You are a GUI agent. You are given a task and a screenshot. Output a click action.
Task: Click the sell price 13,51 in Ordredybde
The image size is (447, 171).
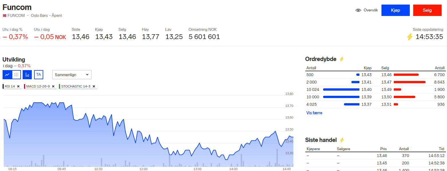coord(387,104)
